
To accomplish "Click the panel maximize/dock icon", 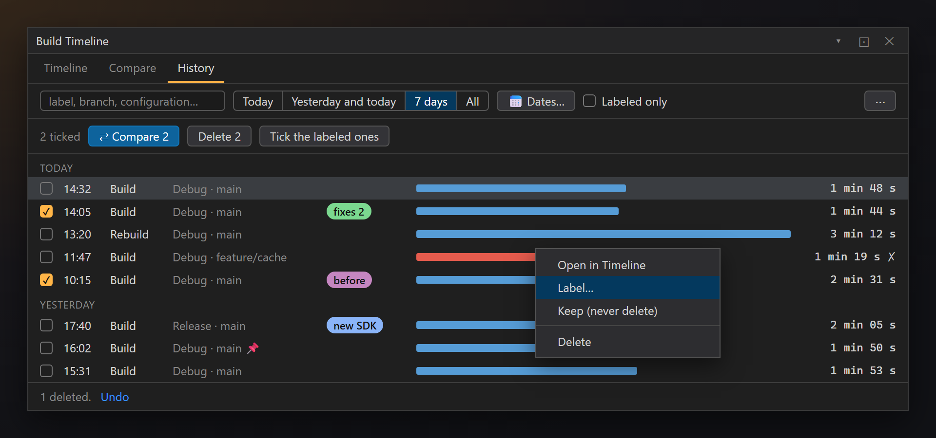I will point(864,42).
